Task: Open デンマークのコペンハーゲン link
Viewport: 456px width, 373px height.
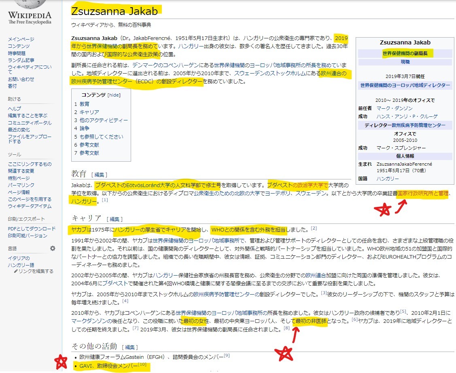Action: click(166, 65)
